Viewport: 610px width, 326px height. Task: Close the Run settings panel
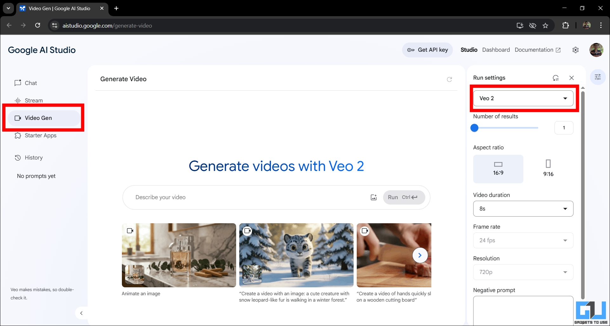(572, 78)
